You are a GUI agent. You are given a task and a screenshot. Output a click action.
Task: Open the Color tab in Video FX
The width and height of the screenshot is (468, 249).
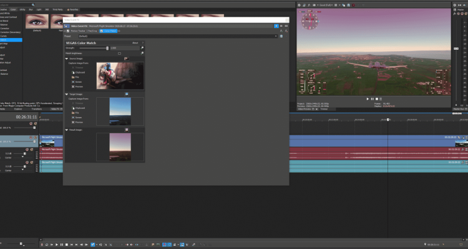tap(13, 9)
